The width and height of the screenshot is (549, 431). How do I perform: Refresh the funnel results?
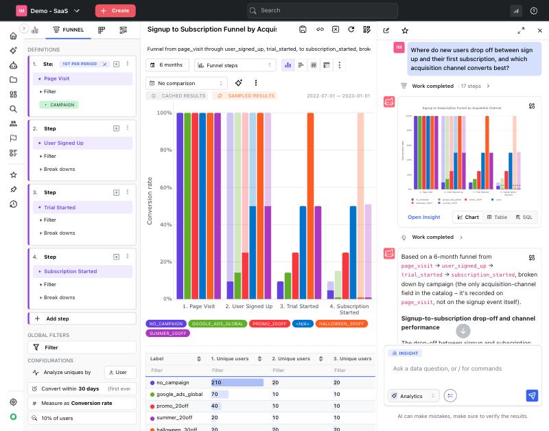point(351,30)
